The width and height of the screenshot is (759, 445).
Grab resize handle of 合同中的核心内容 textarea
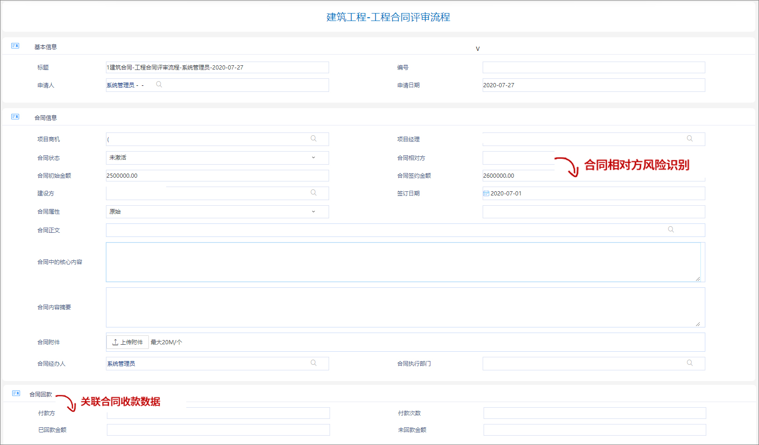pos(698,278)
